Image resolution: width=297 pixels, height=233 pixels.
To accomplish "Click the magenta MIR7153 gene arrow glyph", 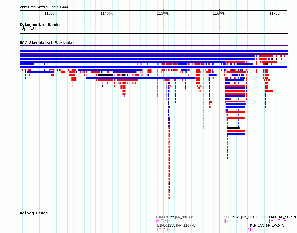I will point(249,229).
